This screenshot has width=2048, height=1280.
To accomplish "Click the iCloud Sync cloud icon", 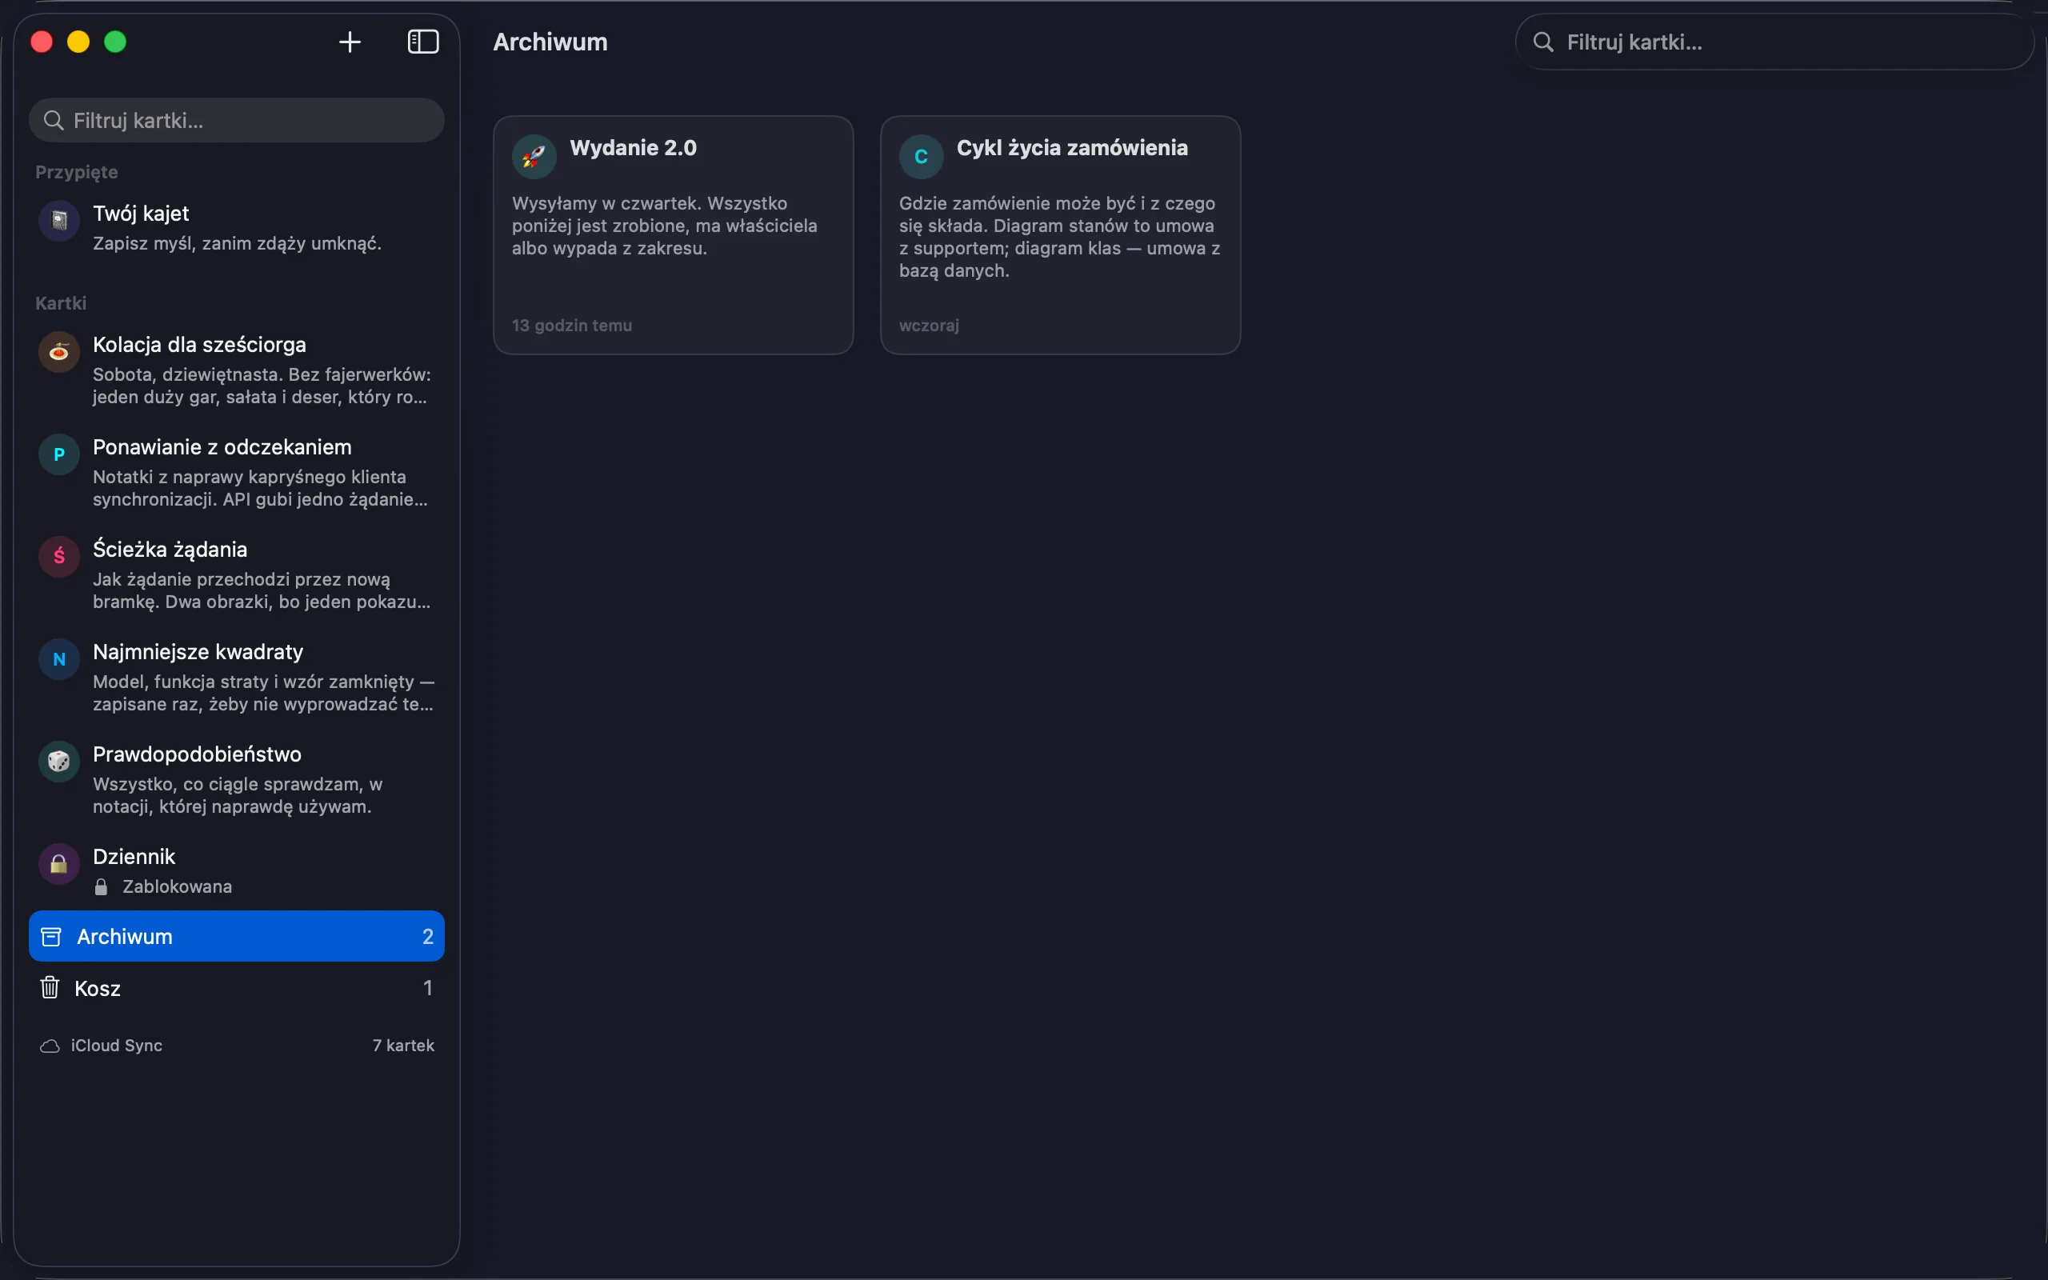I will pyautogui.click(x=50, y=1046).
